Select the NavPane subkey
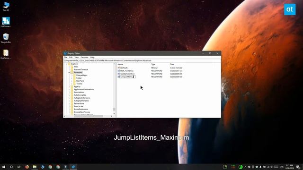 [80, 81]
